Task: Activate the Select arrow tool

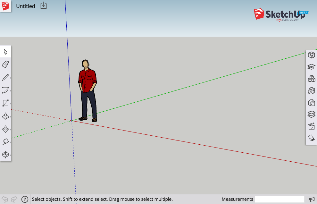Action: (6, 52)
